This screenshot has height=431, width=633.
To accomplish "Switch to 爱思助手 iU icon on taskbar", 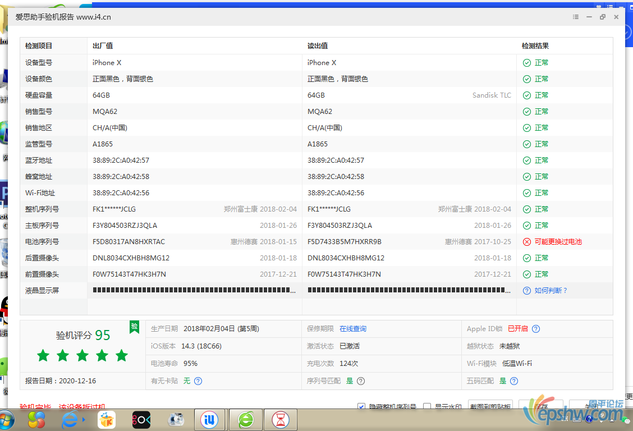I will [x=209, y=420].
